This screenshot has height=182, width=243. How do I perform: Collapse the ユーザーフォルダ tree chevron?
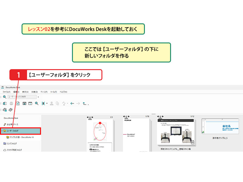click(2, 131)
